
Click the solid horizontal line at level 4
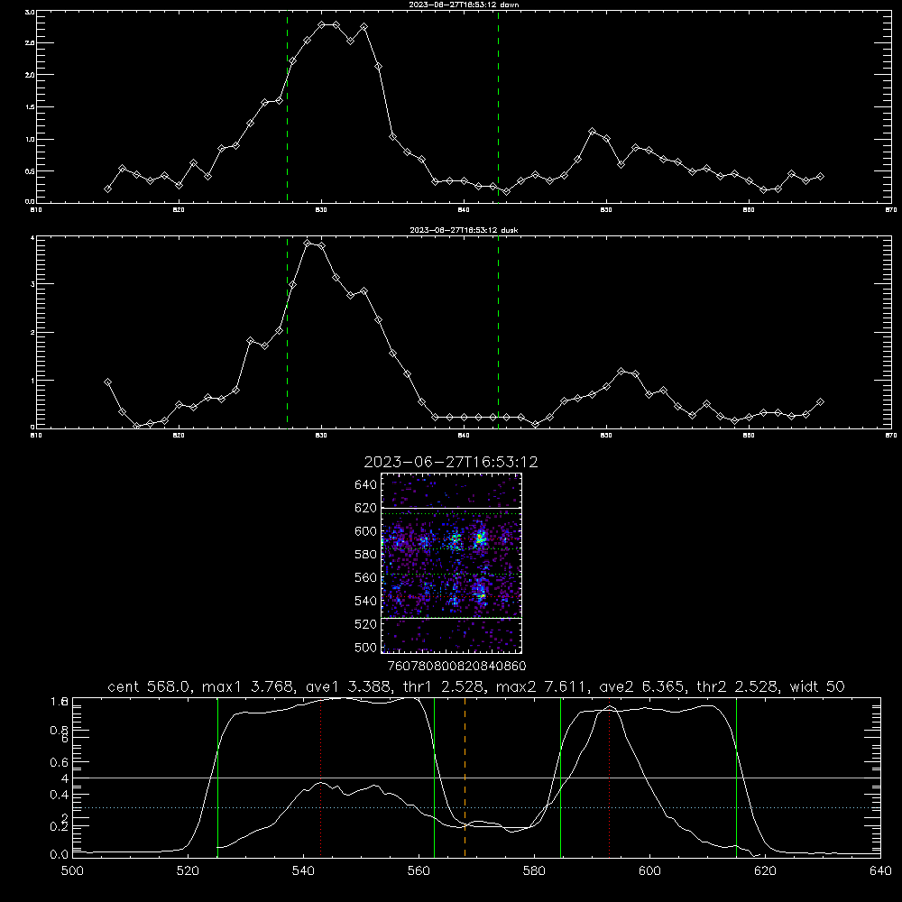pos(476,778)
